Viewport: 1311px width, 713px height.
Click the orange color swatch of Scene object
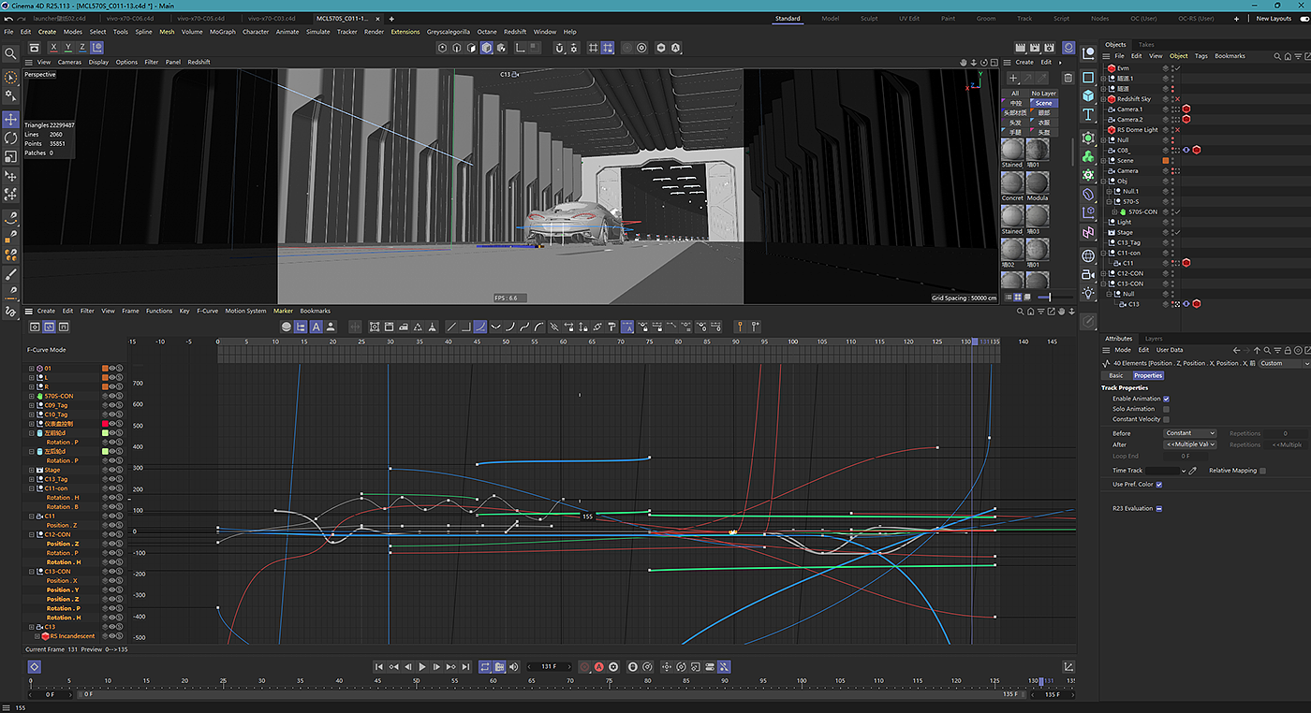click(1166, 160)
